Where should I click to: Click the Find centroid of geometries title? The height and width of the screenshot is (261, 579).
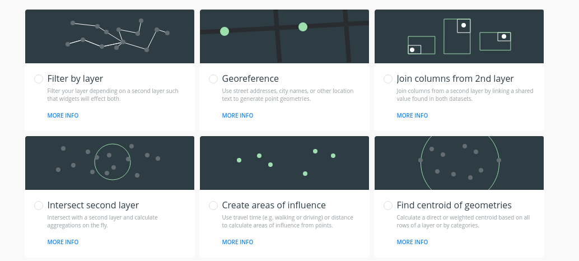pos(454,205)
